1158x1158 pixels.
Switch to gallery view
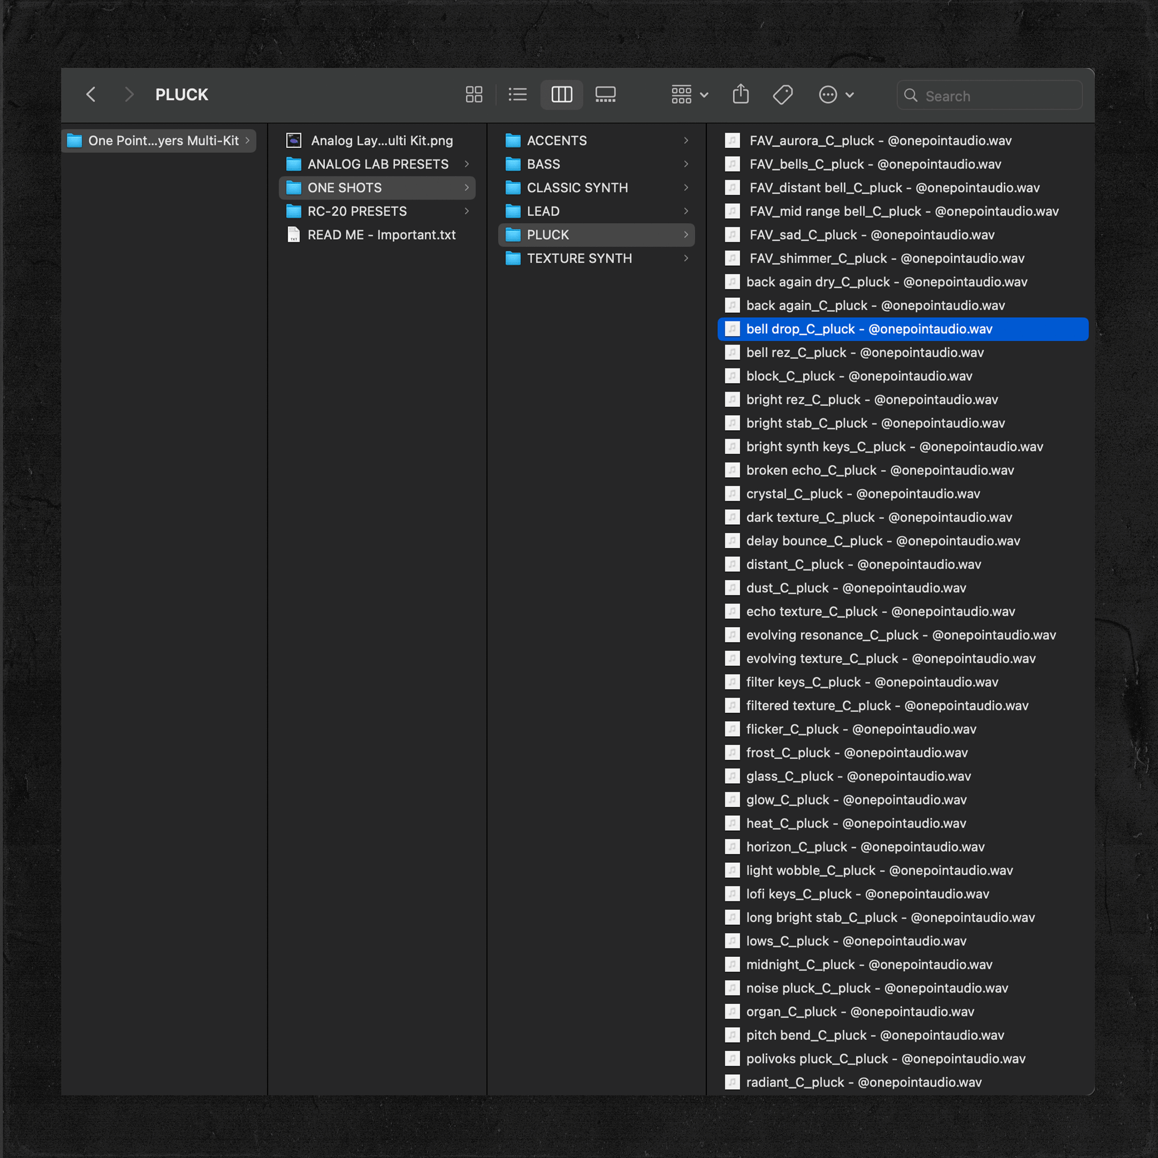(605, 95)
